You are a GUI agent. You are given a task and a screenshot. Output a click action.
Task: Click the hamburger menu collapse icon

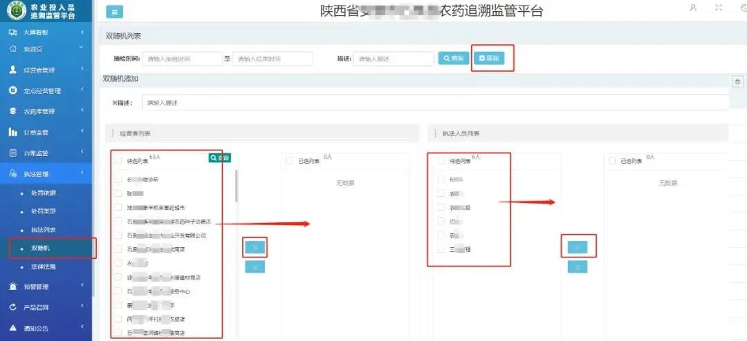(x=115, y=12)
